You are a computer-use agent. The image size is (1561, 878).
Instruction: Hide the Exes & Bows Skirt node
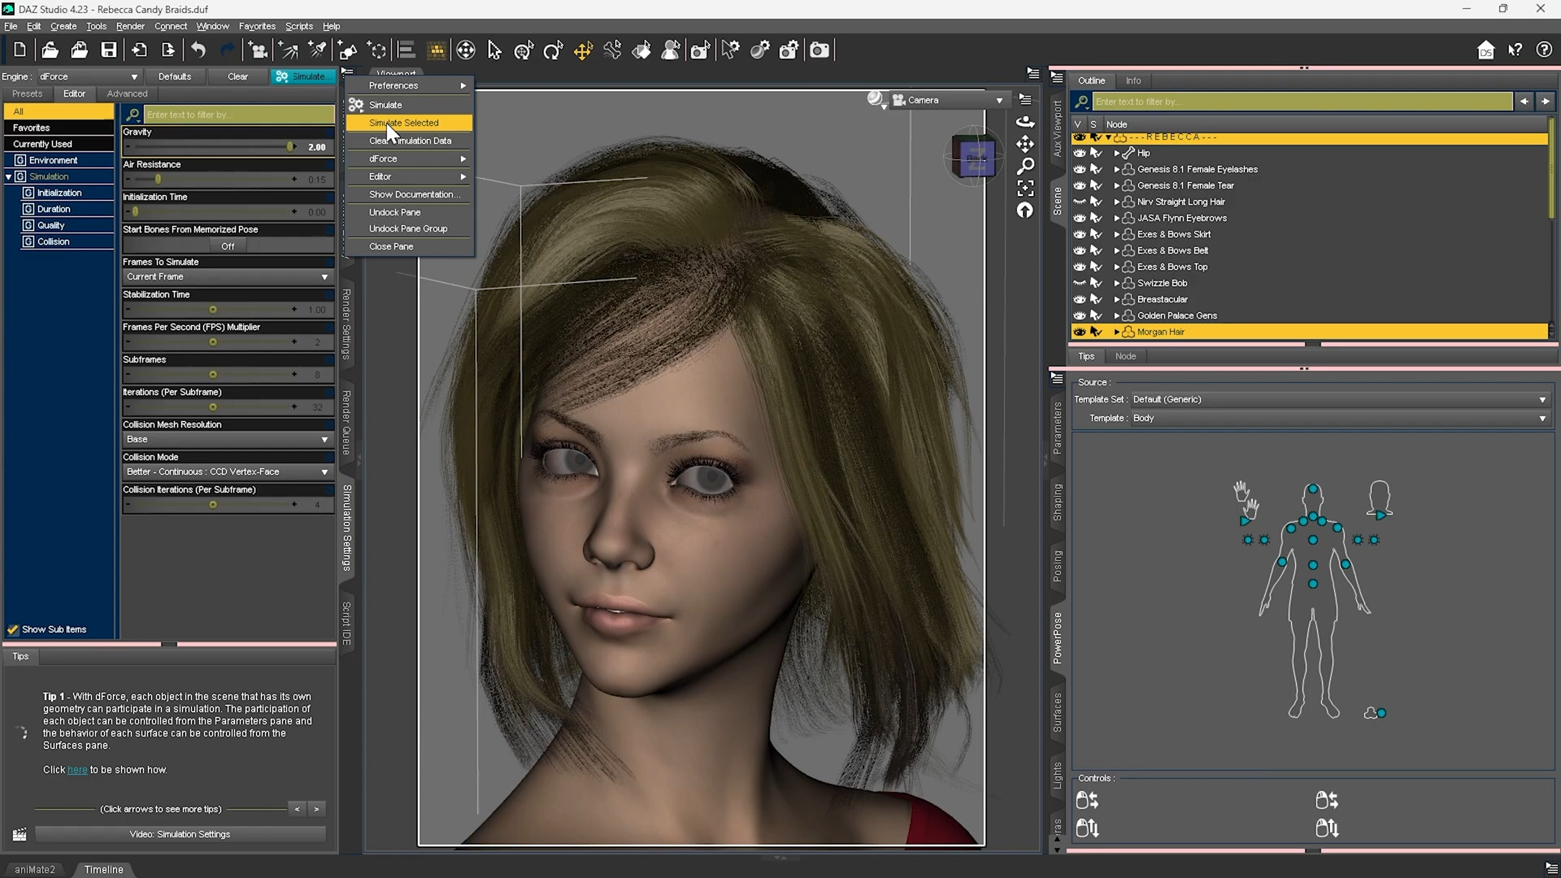(x=1080, y=234)
